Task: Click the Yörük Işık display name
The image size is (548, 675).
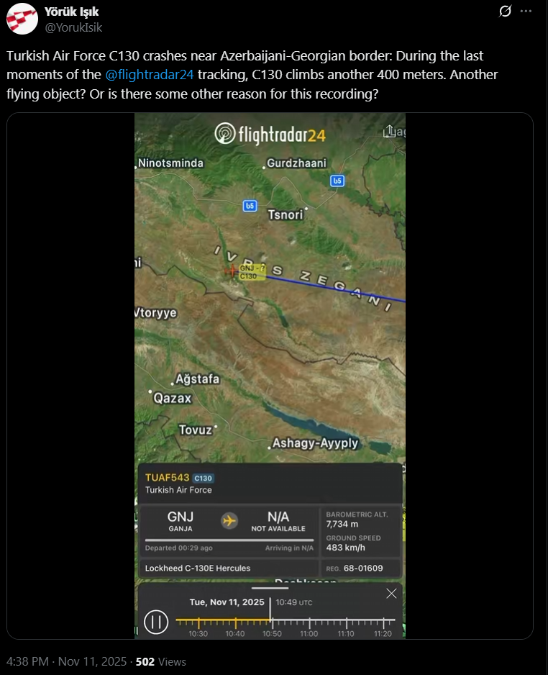Action: [71, 12]
